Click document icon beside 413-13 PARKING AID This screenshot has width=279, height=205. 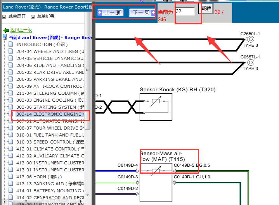[x=11, y=183]
